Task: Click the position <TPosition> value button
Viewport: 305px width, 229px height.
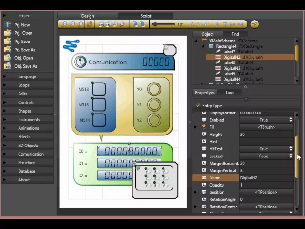Action: coord(266,192)
